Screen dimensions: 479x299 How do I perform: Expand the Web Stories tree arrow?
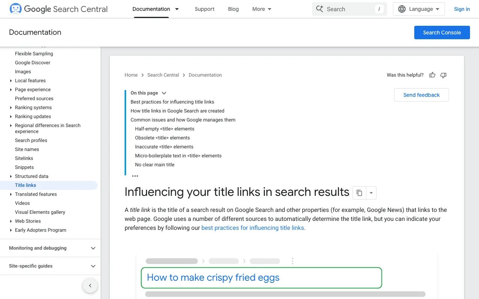point(11,221)
